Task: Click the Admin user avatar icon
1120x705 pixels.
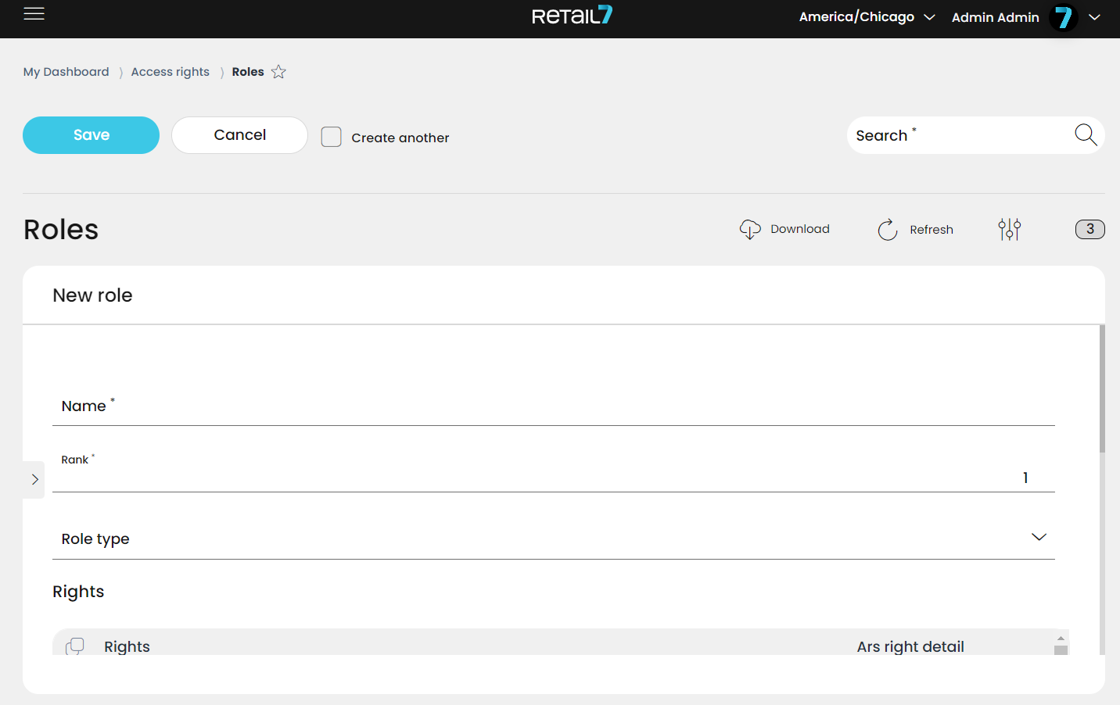Action: pyautogui.click(x=1064, y=17)
